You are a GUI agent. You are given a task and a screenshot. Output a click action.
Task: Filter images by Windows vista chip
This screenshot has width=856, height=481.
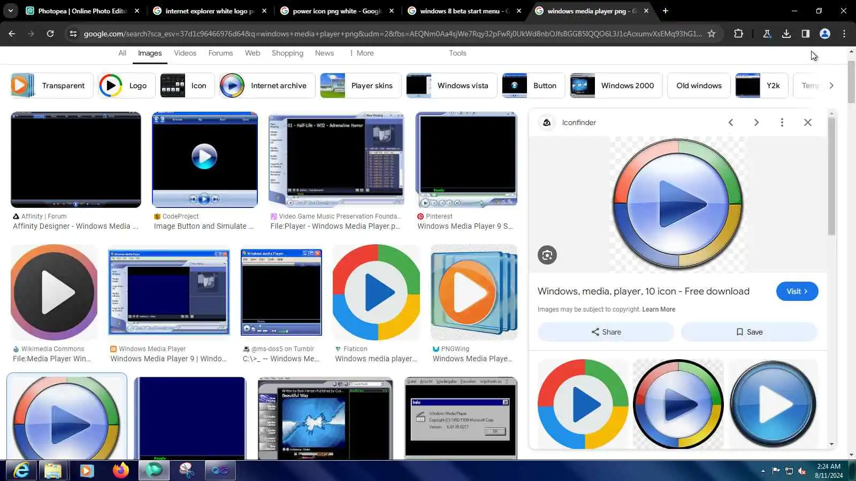coord(452,86)
